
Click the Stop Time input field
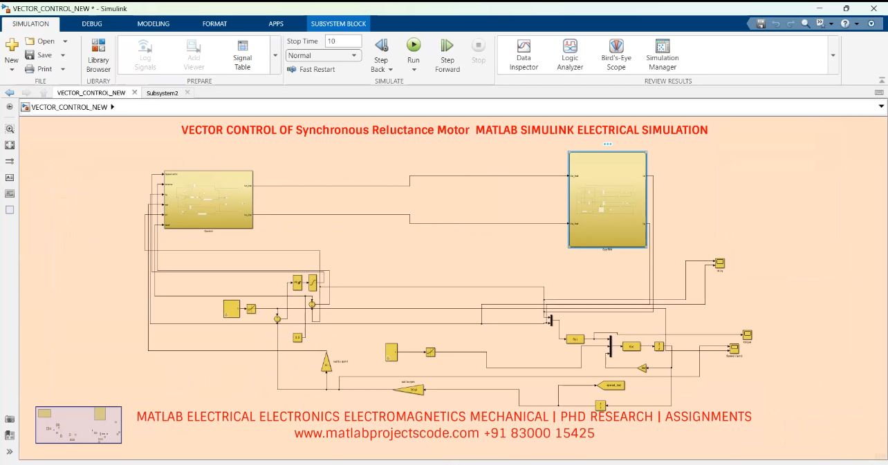click(x=343, y=41)
